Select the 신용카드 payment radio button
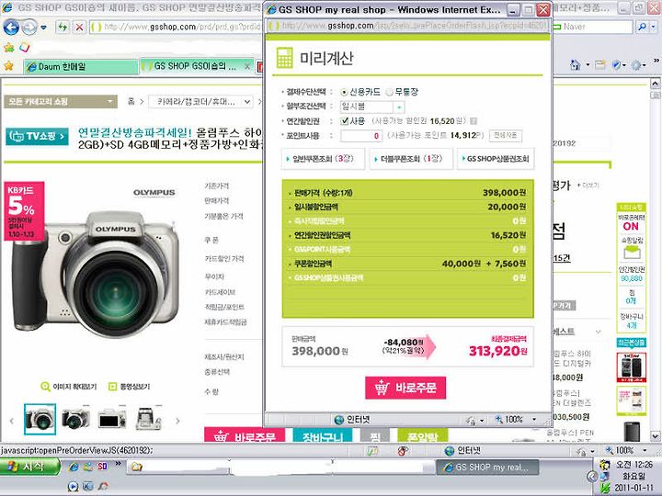The image size is (662, 496). point(345,92)
